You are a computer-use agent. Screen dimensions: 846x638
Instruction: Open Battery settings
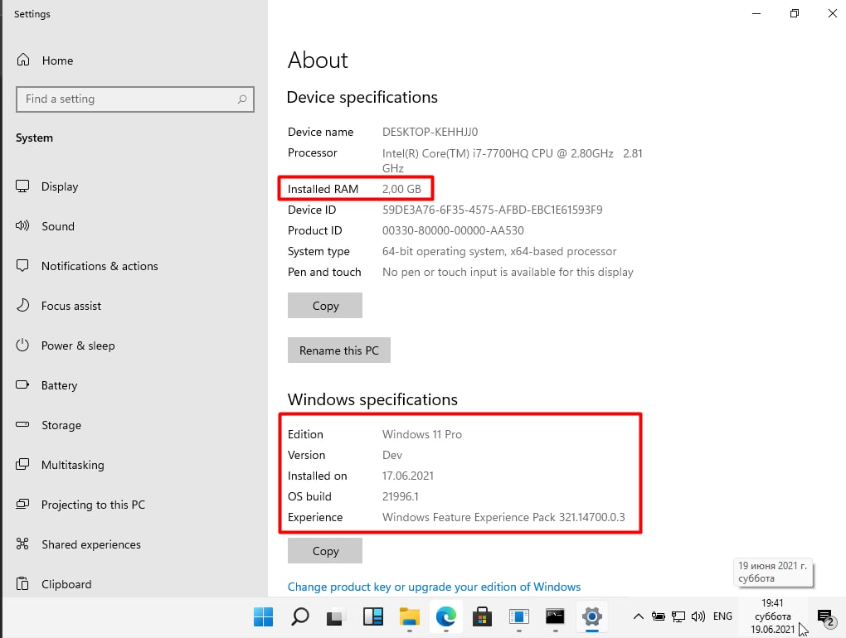point(47,386)
